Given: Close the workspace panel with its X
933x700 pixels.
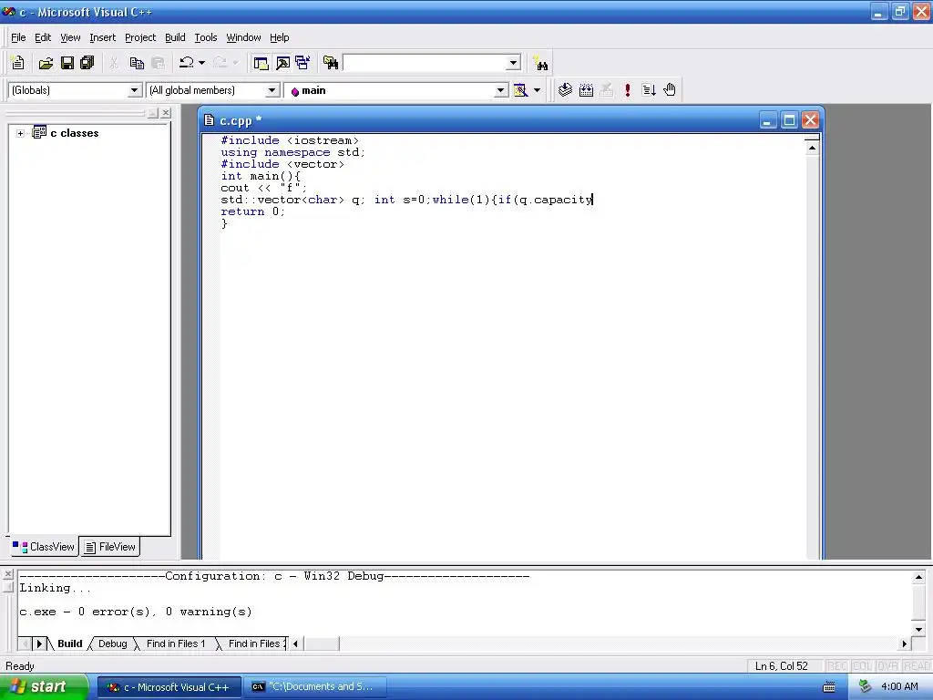Looking at the screenshot, I should tap(166, 112).
